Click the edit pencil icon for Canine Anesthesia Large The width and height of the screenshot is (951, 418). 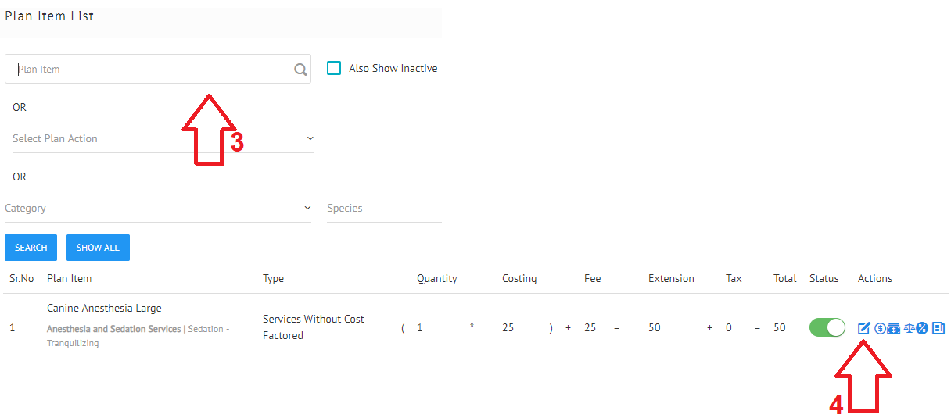864,328
